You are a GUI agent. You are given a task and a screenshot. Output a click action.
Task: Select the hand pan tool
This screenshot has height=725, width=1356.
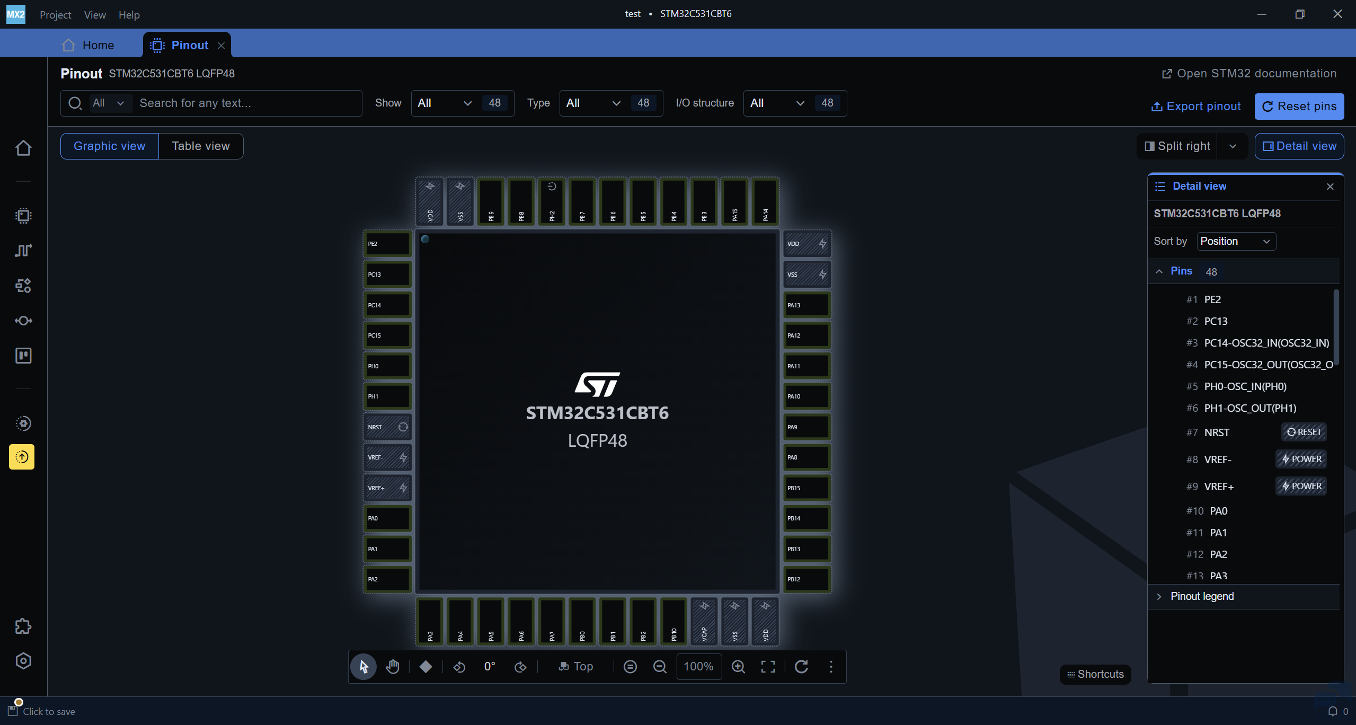(393, 666)
